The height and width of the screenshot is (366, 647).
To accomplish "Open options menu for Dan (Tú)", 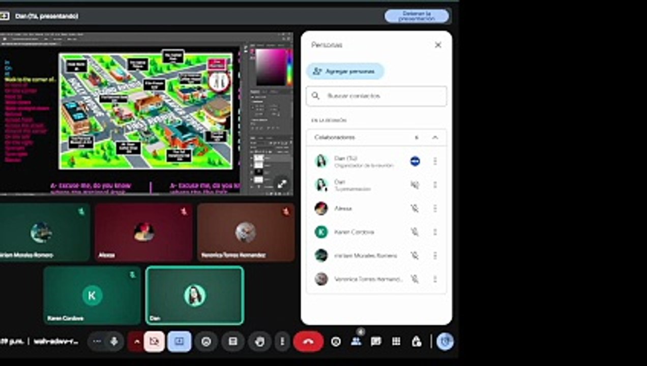I will click(x=435, y=161).
